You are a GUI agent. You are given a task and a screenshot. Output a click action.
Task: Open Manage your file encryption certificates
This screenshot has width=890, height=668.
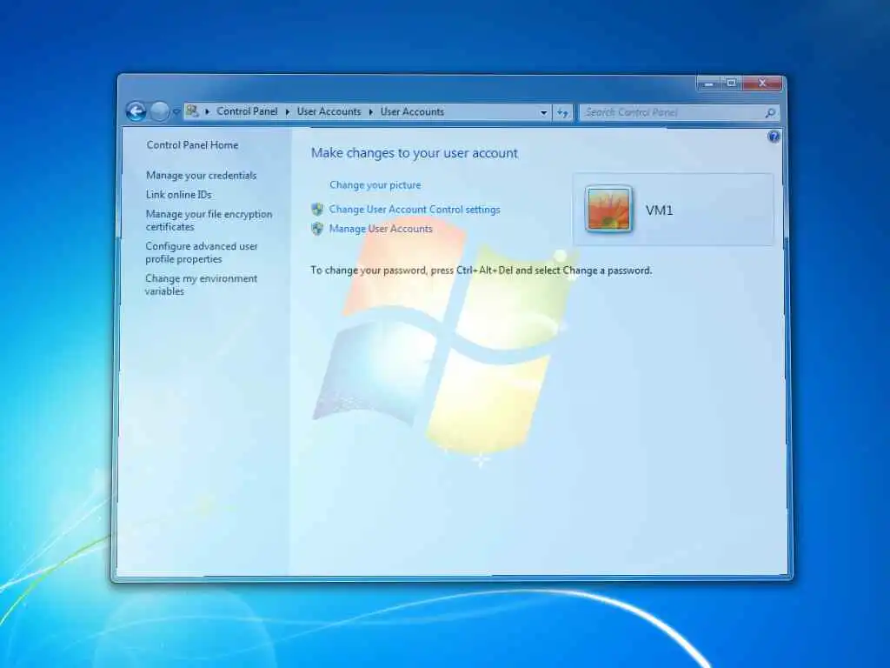(209, 220)
